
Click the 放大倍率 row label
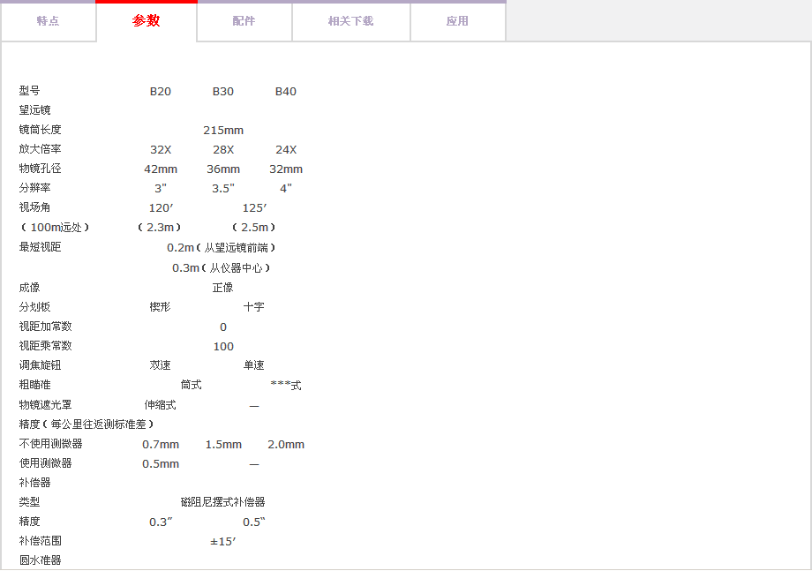pos(41,150)
